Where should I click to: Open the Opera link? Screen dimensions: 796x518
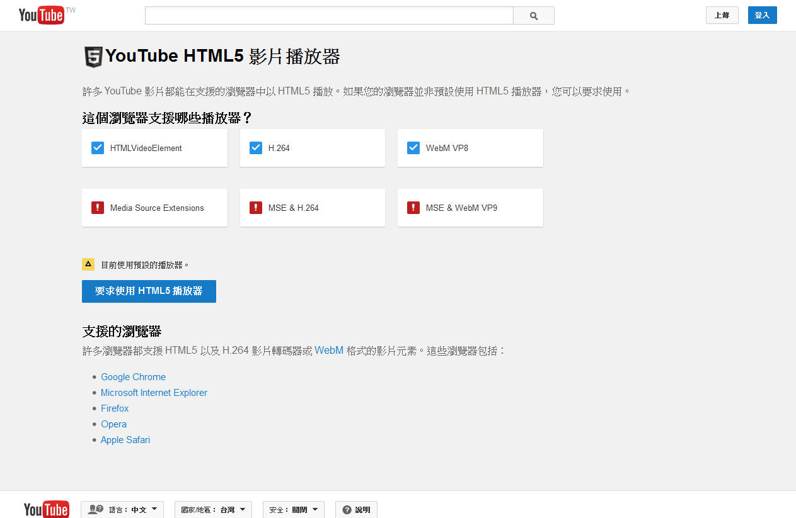point(113,424)
